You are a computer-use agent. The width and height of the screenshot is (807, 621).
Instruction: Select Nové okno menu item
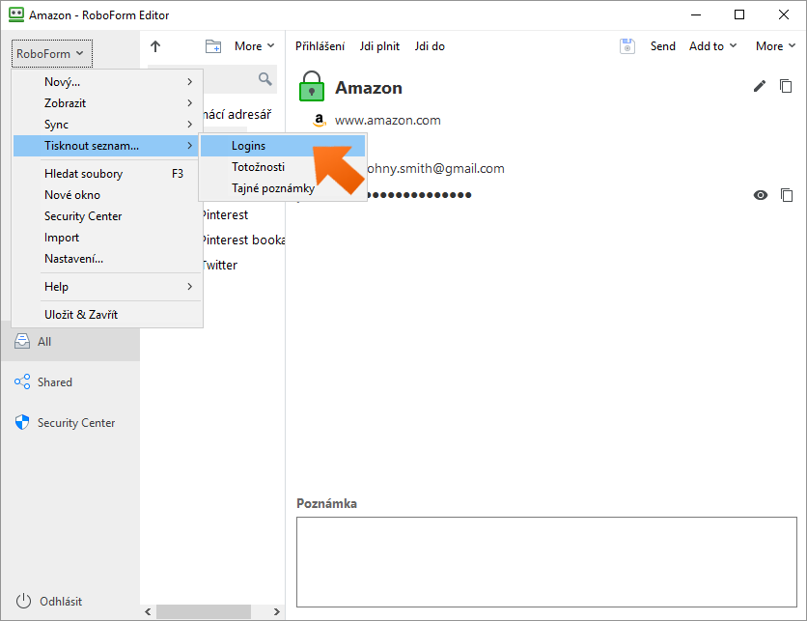point(107,195)
